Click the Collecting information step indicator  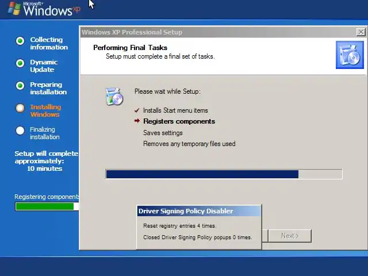[x=20, y=41]
